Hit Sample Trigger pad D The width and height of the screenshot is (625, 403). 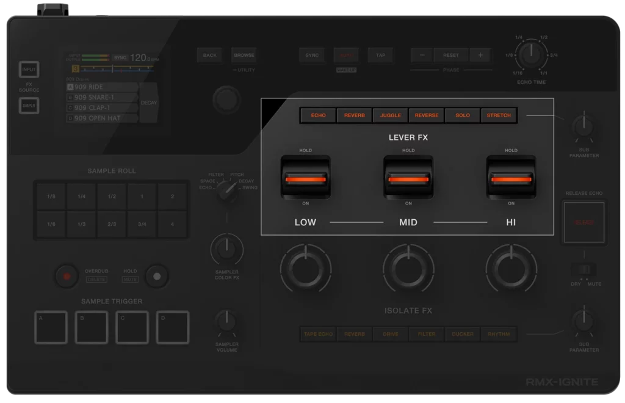tap(173, 327)
